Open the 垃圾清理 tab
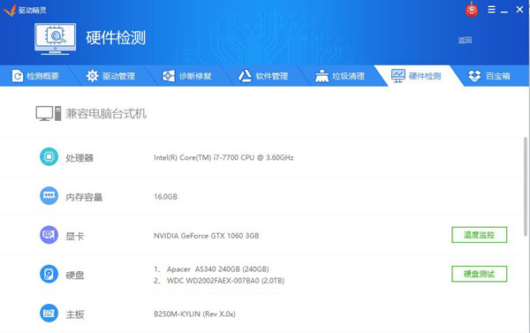 pyautogui.click(x=340, y=76)
